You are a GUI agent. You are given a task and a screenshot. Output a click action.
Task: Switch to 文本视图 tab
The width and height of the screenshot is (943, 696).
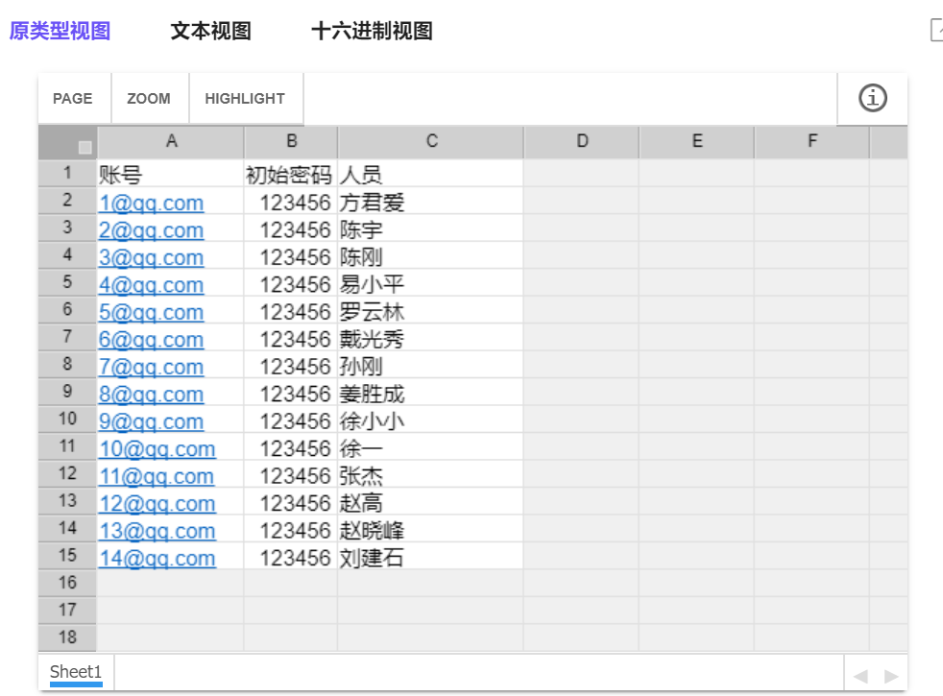[210, 31]
